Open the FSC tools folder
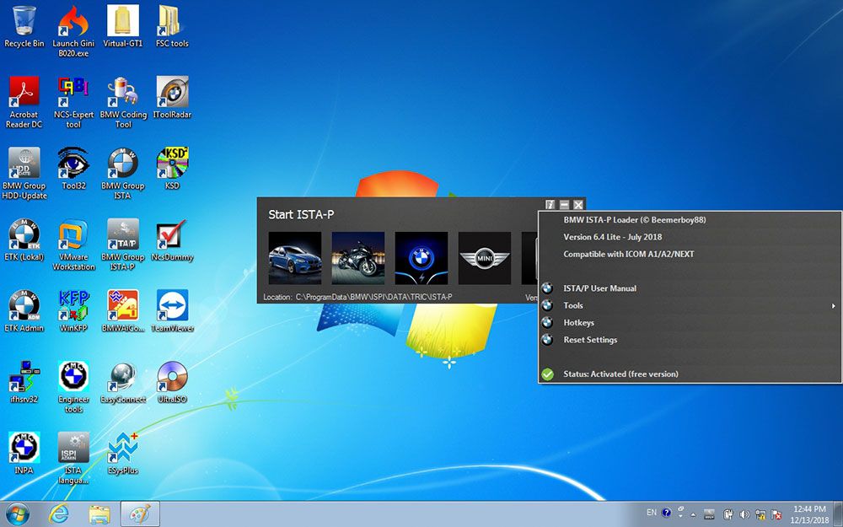The height and width of the screenshot is (527, 843). click(x=172, y=26)
